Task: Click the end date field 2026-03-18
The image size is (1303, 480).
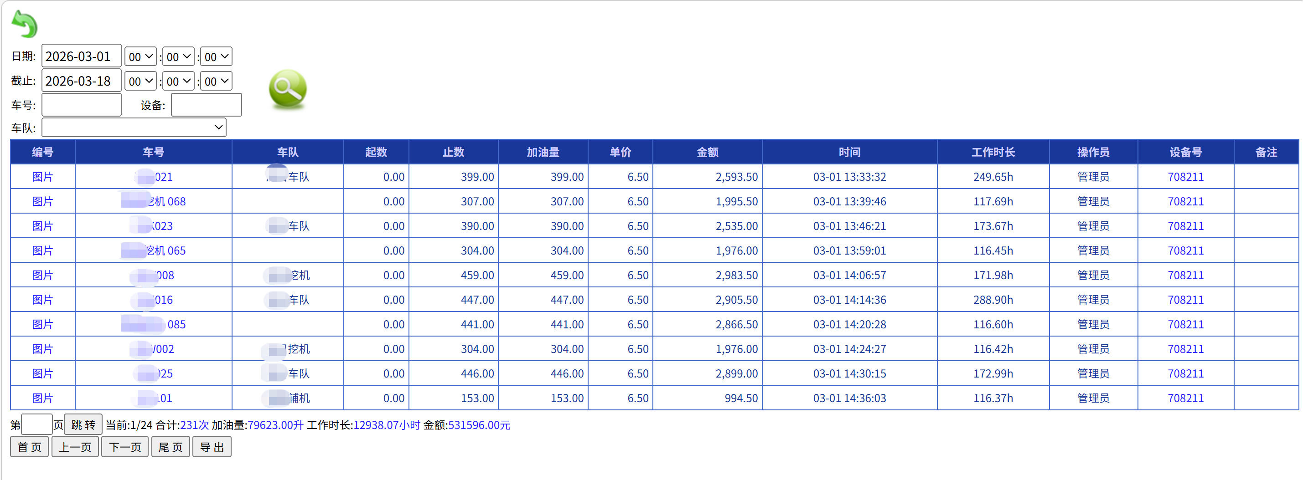Action: coord(81,82)
